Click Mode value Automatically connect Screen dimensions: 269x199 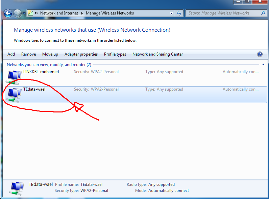(x=169, y=191)
